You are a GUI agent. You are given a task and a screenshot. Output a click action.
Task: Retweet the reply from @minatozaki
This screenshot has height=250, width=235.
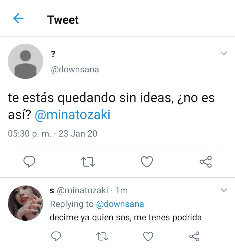click(102, 236)
